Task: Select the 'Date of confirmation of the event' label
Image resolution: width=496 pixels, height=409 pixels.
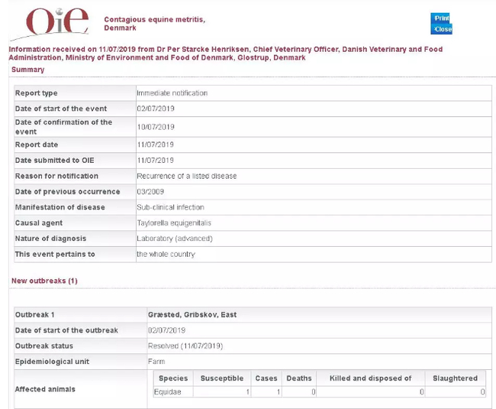Action: (63, 127)
